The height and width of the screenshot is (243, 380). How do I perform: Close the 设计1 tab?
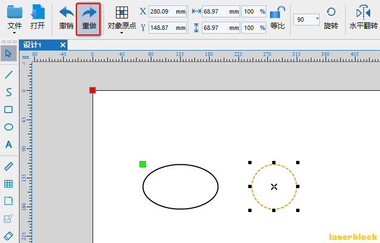tap(63, 45)
